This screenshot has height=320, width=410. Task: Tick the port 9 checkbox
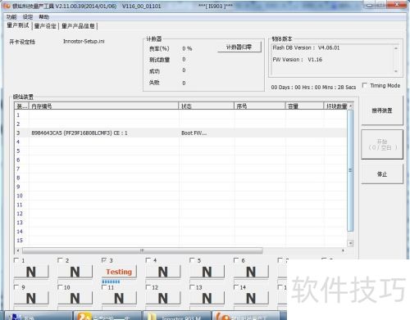(x=16, y=287)
